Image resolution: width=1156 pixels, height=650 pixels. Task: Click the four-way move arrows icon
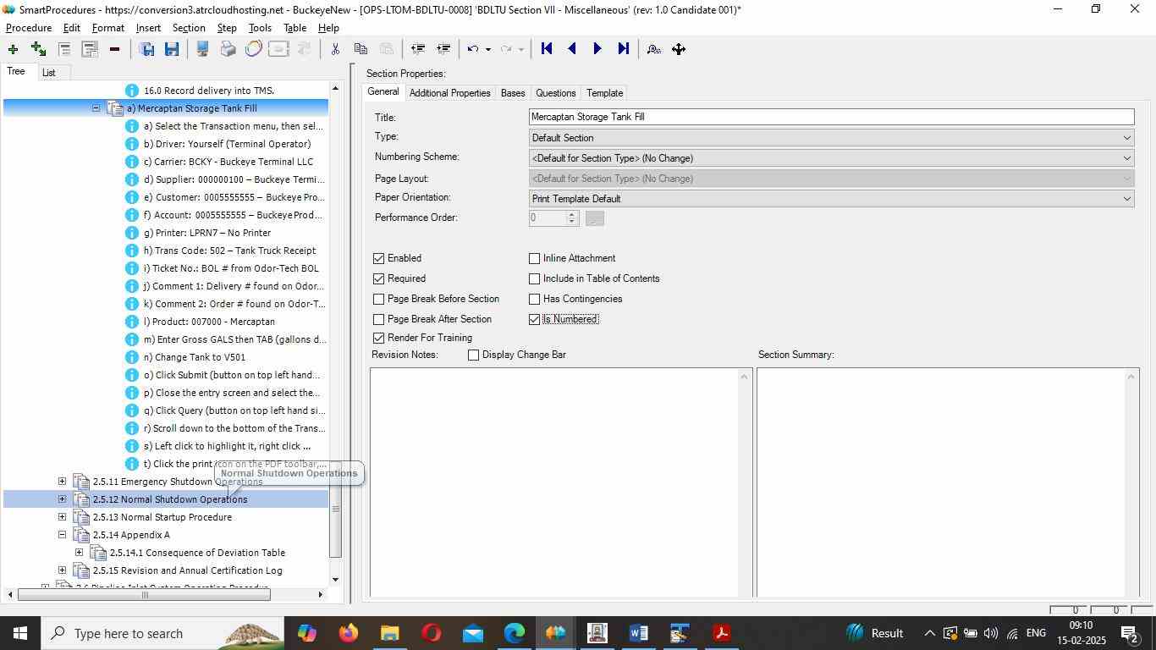pos(679,49)
